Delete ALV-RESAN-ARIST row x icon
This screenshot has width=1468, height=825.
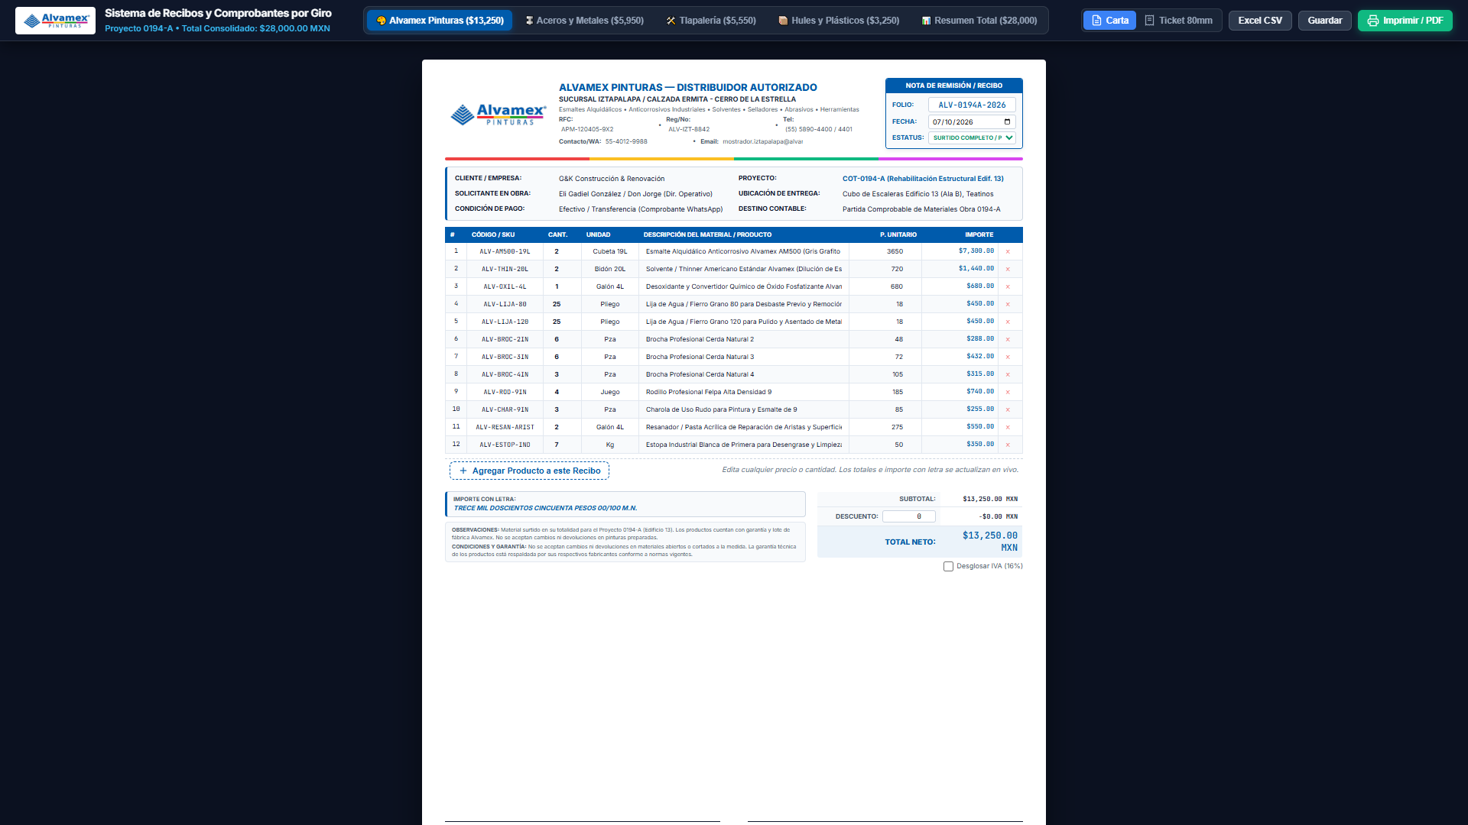(x=1008, y=427)
